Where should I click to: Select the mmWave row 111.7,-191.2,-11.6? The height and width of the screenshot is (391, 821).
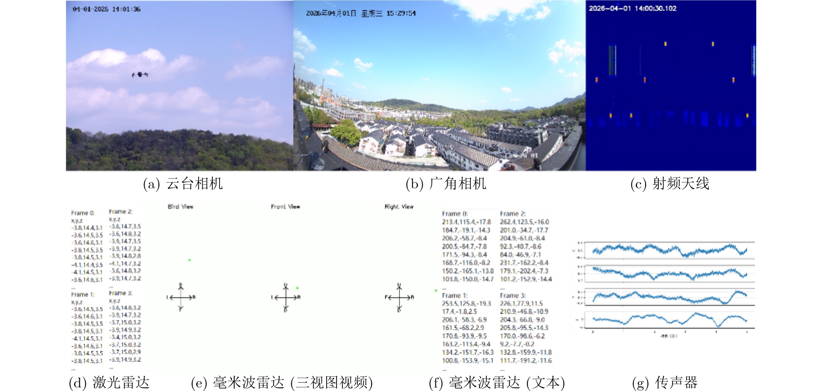[x=526, y=361]
